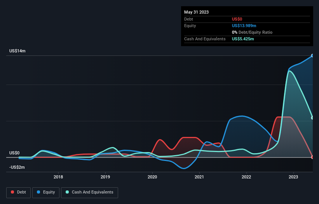Click the US$14m axis label
Image resolution: width=319 pixels, height=204 pixels.
[17, 51]
